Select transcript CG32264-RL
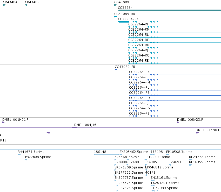The image size is (221, 192). coord(138,35)
